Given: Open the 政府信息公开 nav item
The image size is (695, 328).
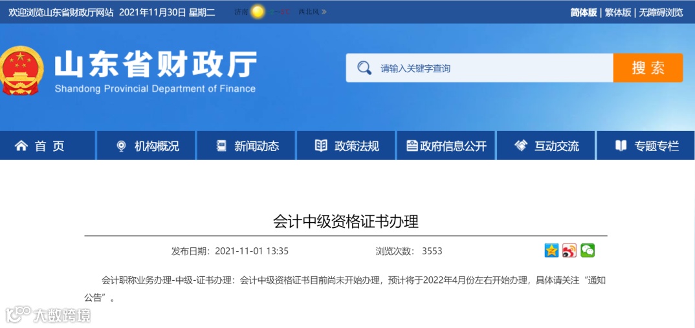Looking at the screenshot, I should click(x=446, y=145).
